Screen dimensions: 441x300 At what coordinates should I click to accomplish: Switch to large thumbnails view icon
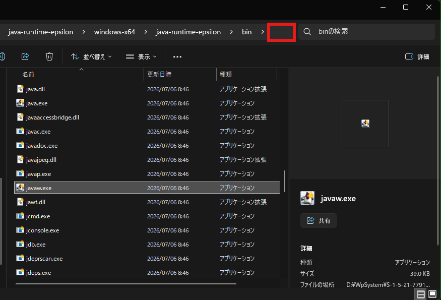tap(432, 294)
